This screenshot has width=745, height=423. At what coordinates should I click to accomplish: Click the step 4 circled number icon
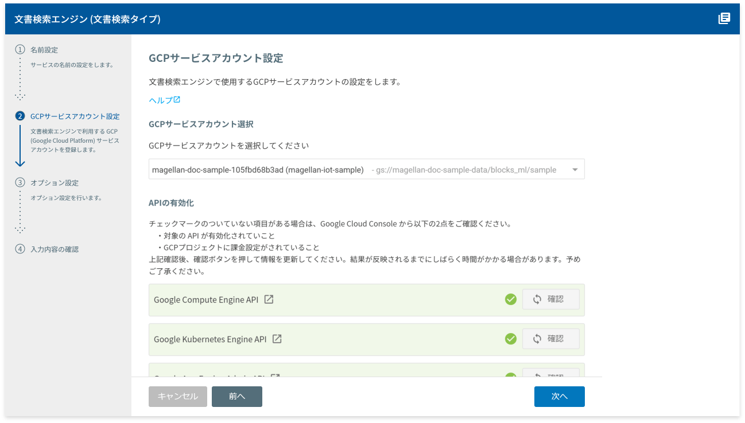click(20, 249)
